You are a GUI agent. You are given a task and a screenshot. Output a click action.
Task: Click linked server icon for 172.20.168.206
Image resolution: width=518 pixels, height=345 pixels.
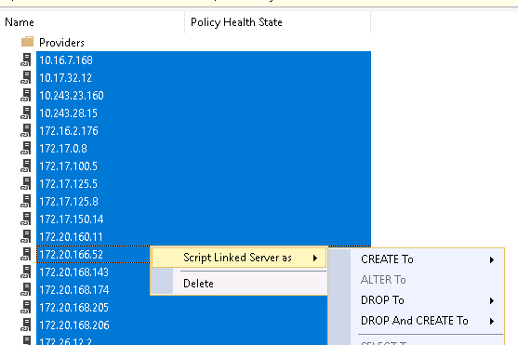pyautogui.click(x=26, y=325)
